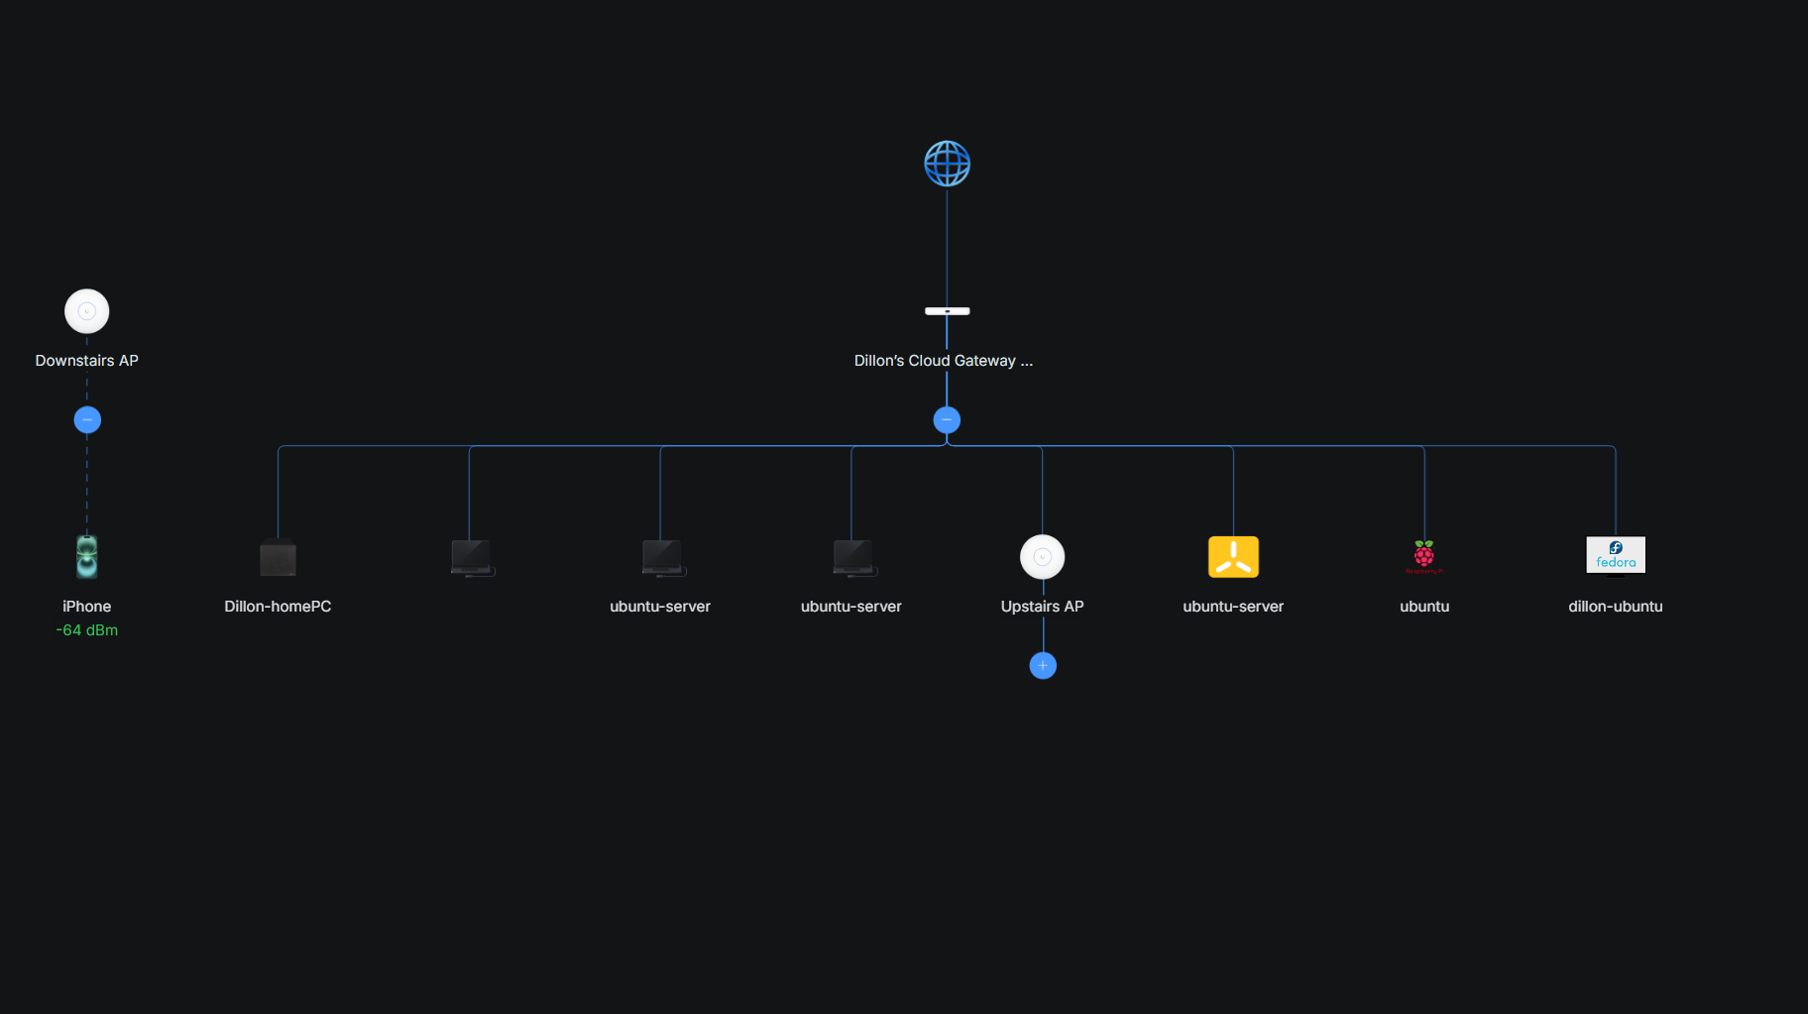Click the "Downstairs AP" label
This screenshot has height=1014, width=1808.
pyautogui.click(x=87, y=361)
